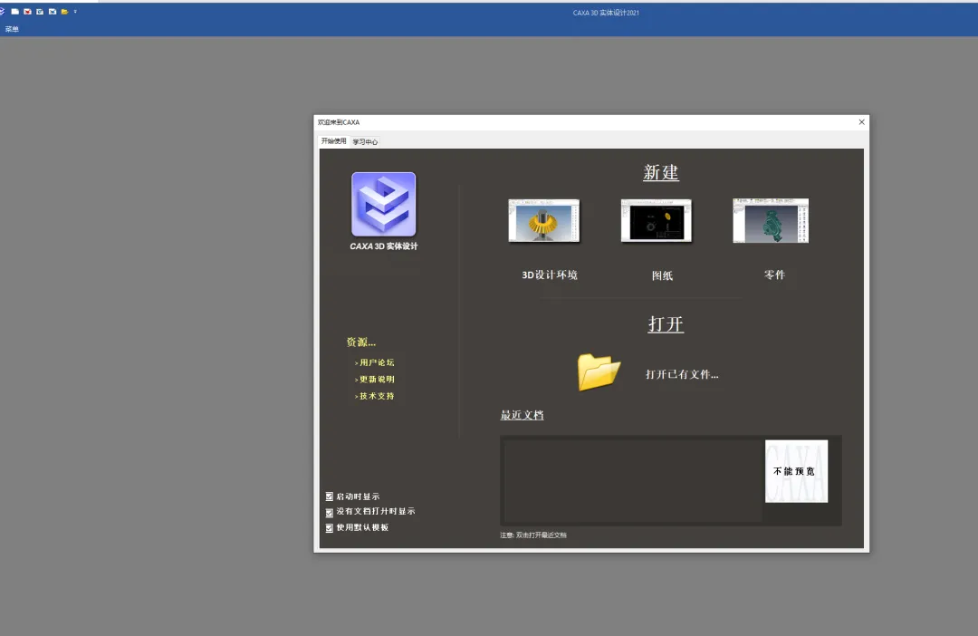This screenshot has height=636, width=978.
Task: Open the 更新说明 resource link
Action: 375,380
